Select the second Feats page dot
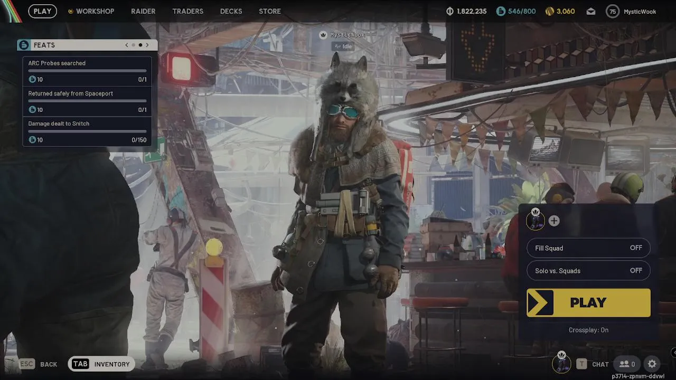The image size is (676, 380). tap(140, 45)
